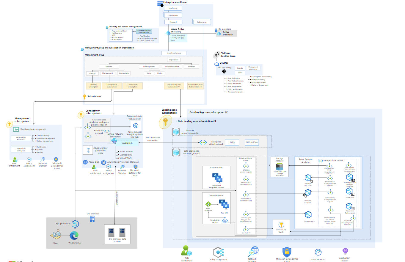Click the 'Azure Firewall' bullet text
This screenshot has width=405, height=262.
(126, 151)
